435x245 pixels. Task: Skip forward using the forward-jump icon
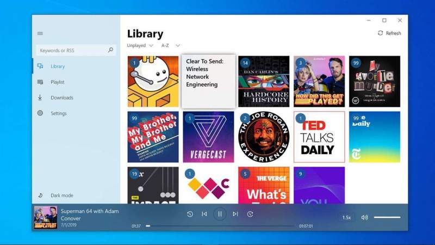[x=250, y=214]
